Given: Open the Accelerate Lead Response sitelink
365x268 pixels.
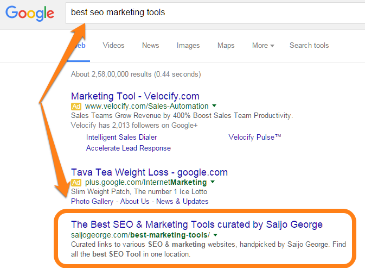Looking at the screenshot, I should tap(129, 148).
